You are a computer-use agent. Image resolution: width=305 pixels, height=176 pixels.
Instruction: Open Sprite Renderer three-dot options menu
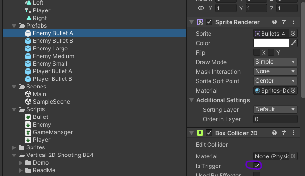tap(294, 22)
